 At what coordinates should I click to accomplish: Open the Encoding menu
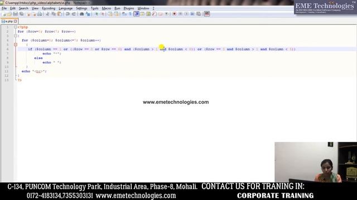coord(49,8)
